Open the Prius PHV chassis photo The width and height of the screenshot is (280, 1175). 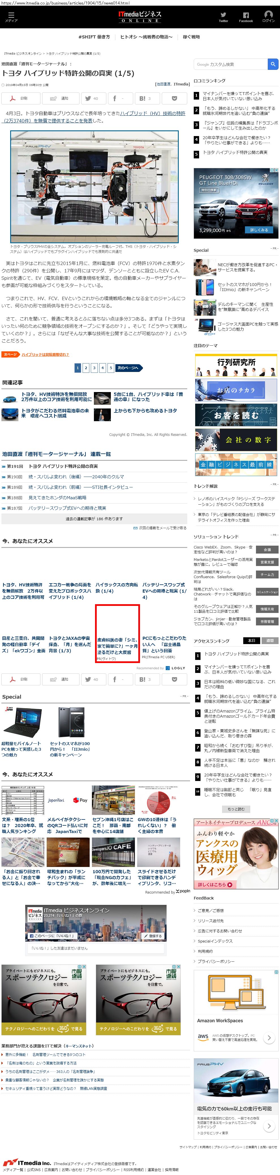(94, 187)
